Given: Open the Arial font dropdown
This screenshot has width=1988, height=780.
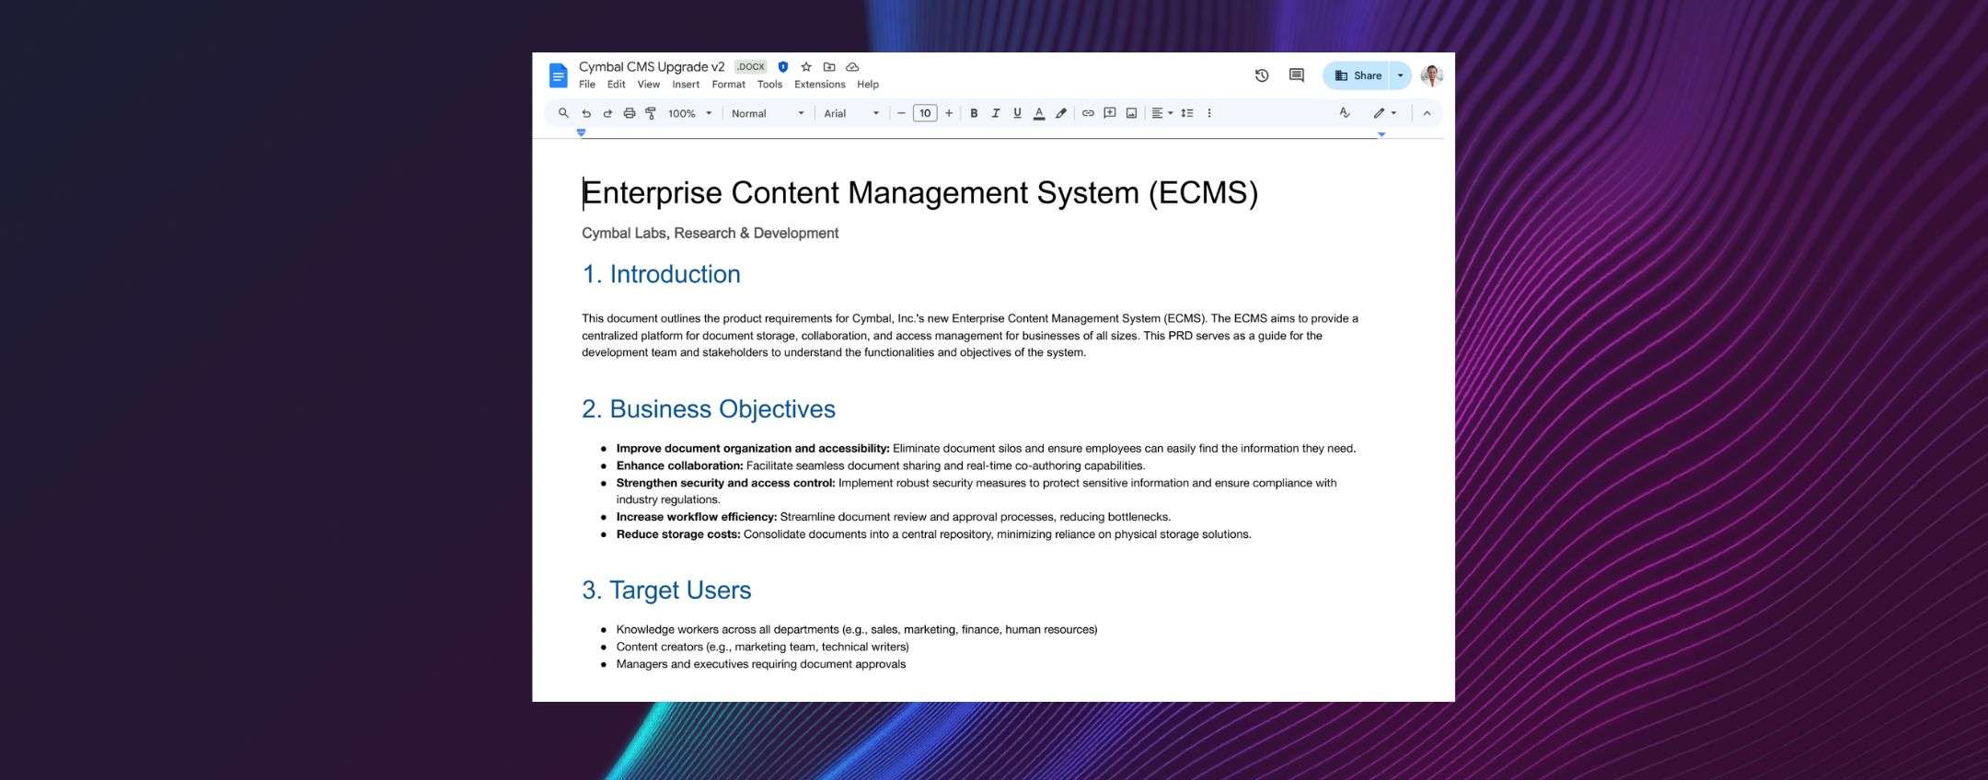Looking at the screenshot, I should [851, 113].
